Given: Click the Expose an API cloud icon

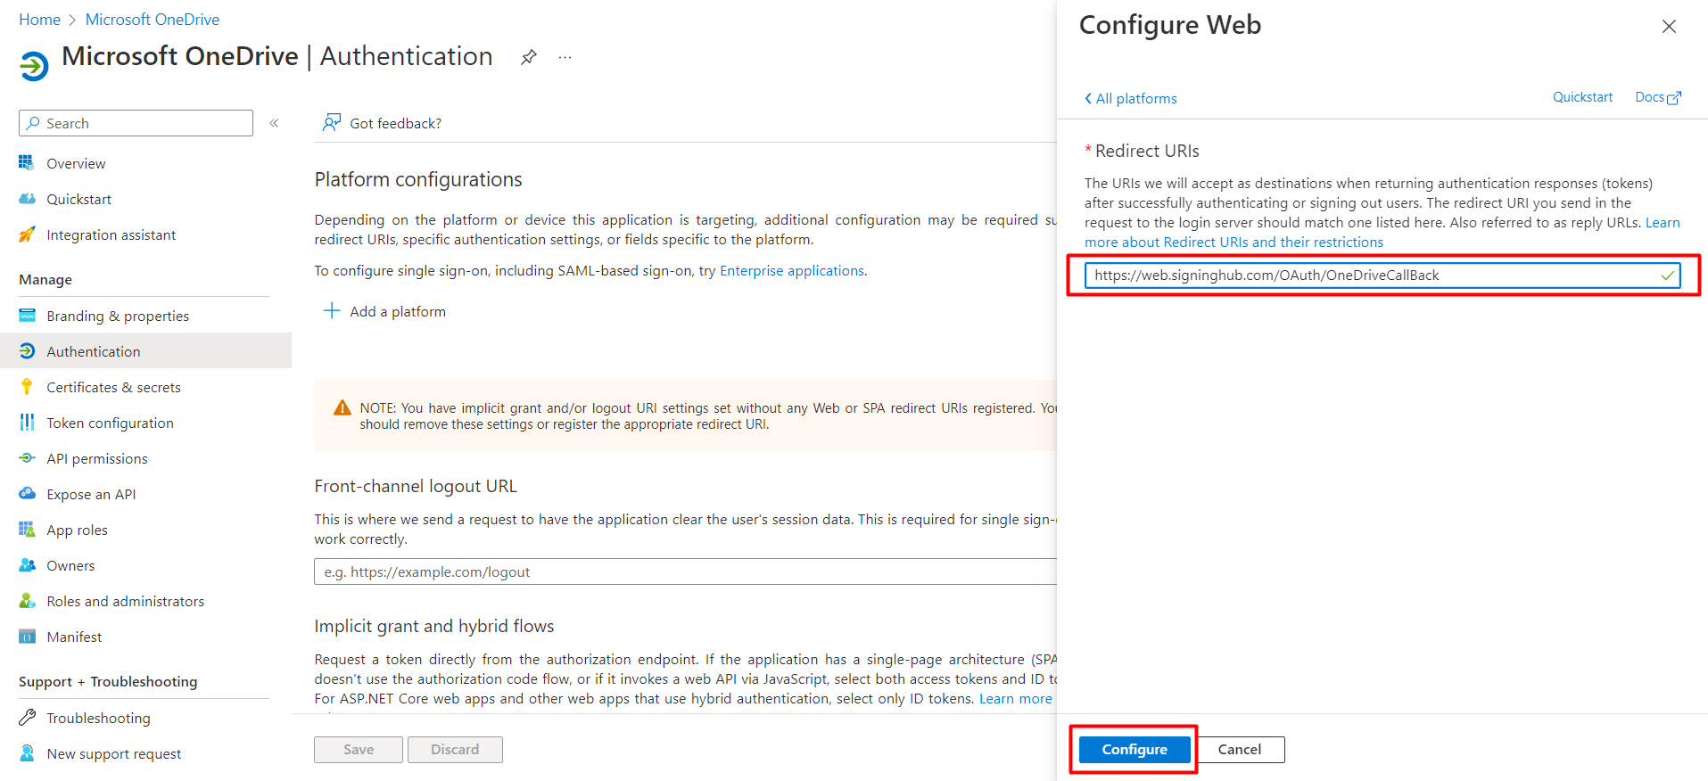Looking at the screenshot, I should coord(27,494).
